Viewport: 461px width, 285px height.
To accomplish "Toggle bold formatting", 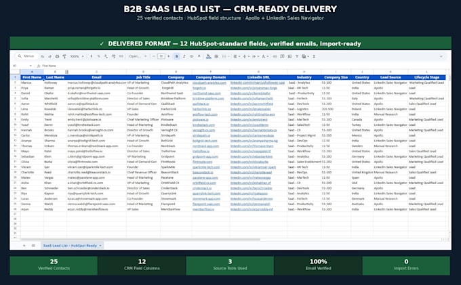I will [177, 56].
